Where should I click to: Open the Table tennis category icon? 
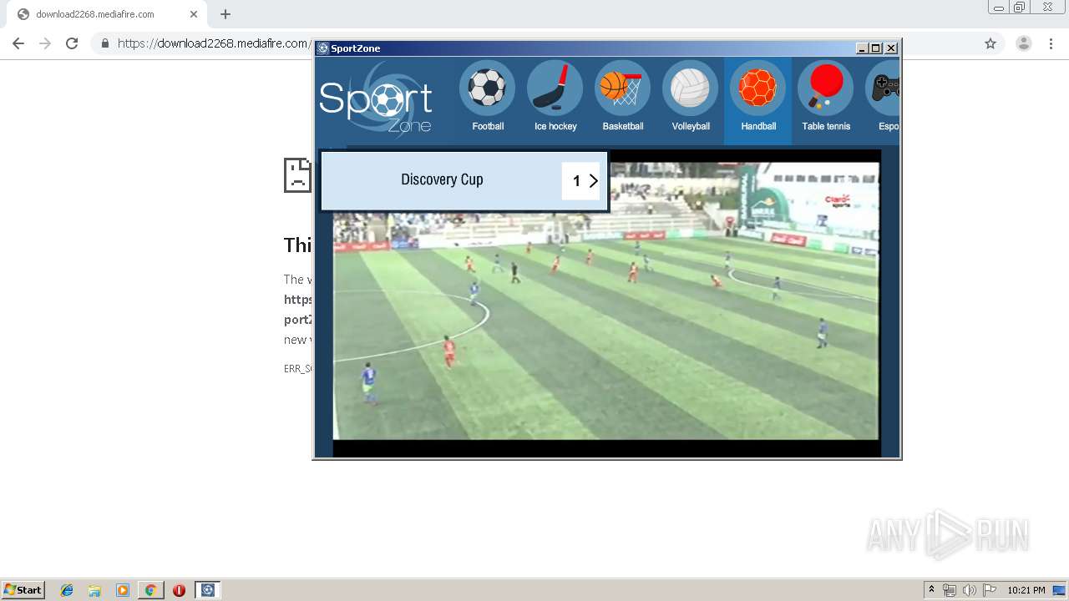[x=825, y=88]
